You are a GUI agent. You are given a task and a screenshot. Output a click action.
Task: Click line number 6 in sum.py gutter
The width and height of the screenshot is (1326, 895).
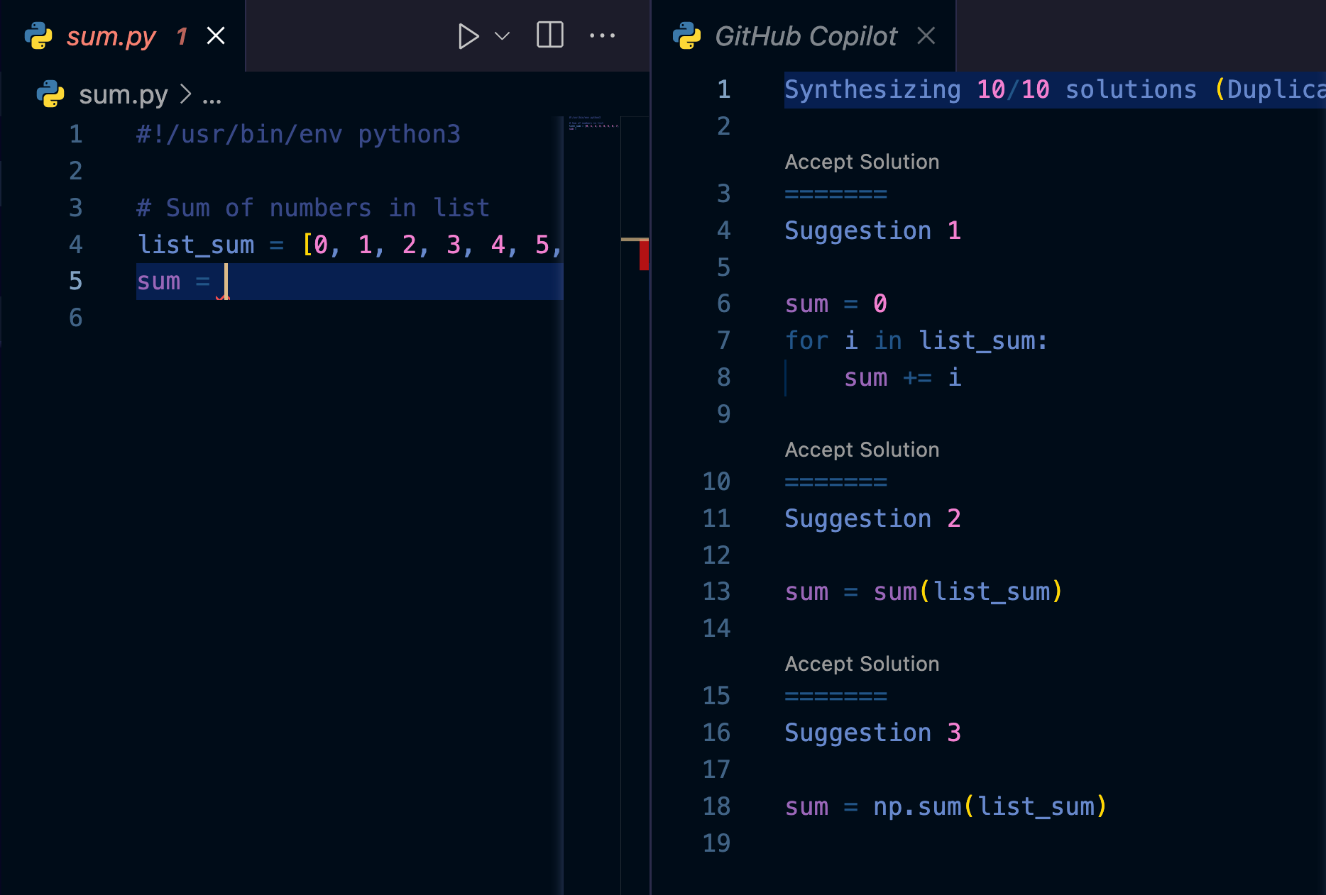[x=76, y=318]
